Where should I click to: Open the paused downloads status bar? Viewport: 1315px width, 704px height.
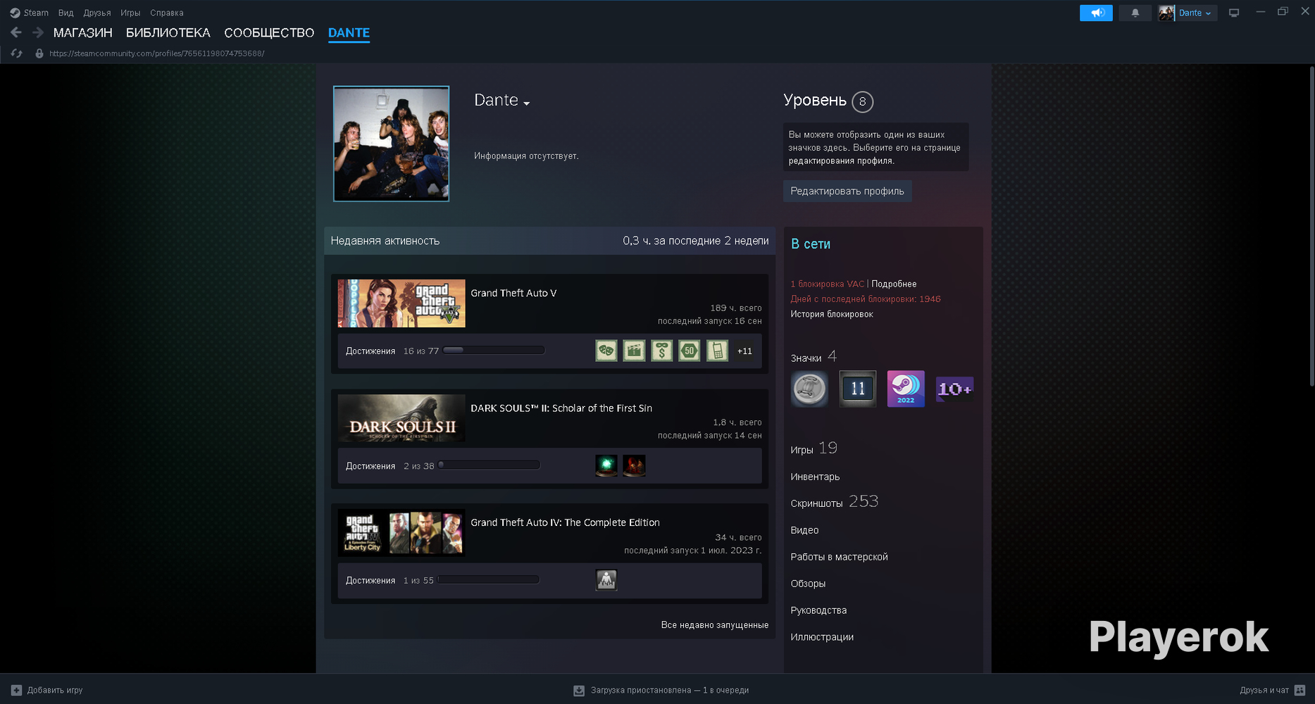(661, 691)
